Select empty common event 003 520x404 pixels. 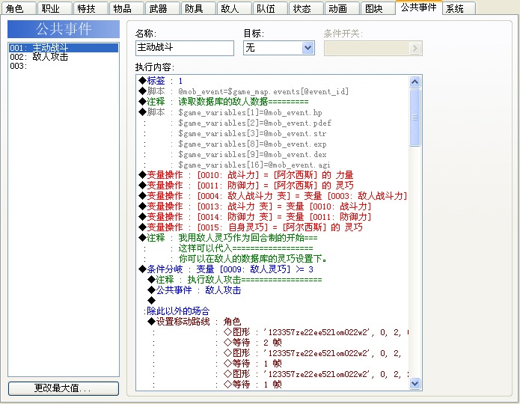coord(64,66)
